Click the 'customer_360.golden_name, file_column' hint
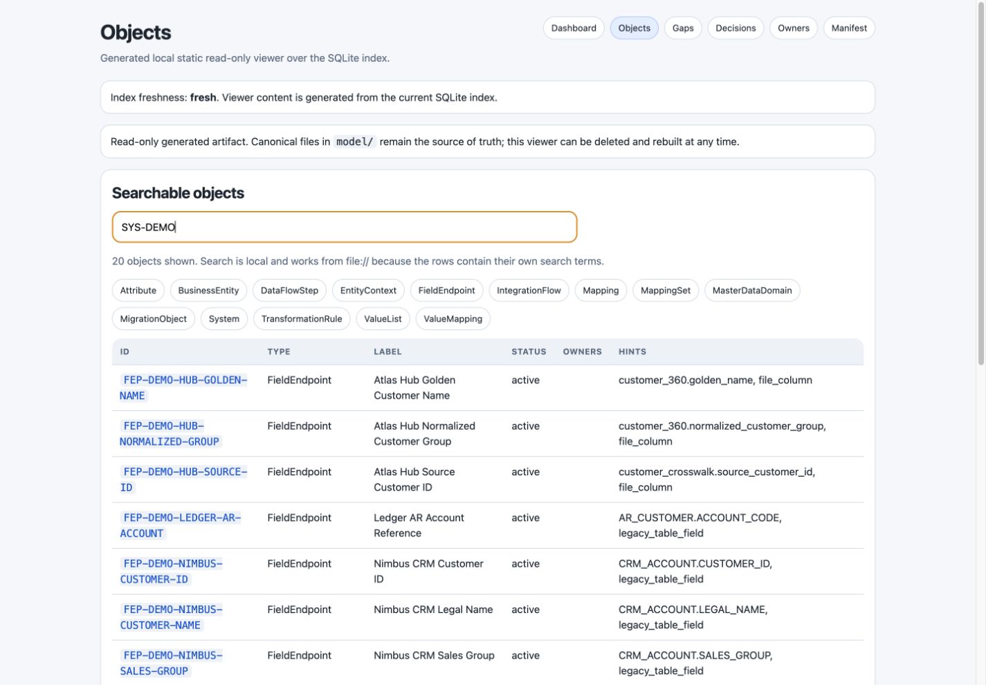 pos(715,380)
